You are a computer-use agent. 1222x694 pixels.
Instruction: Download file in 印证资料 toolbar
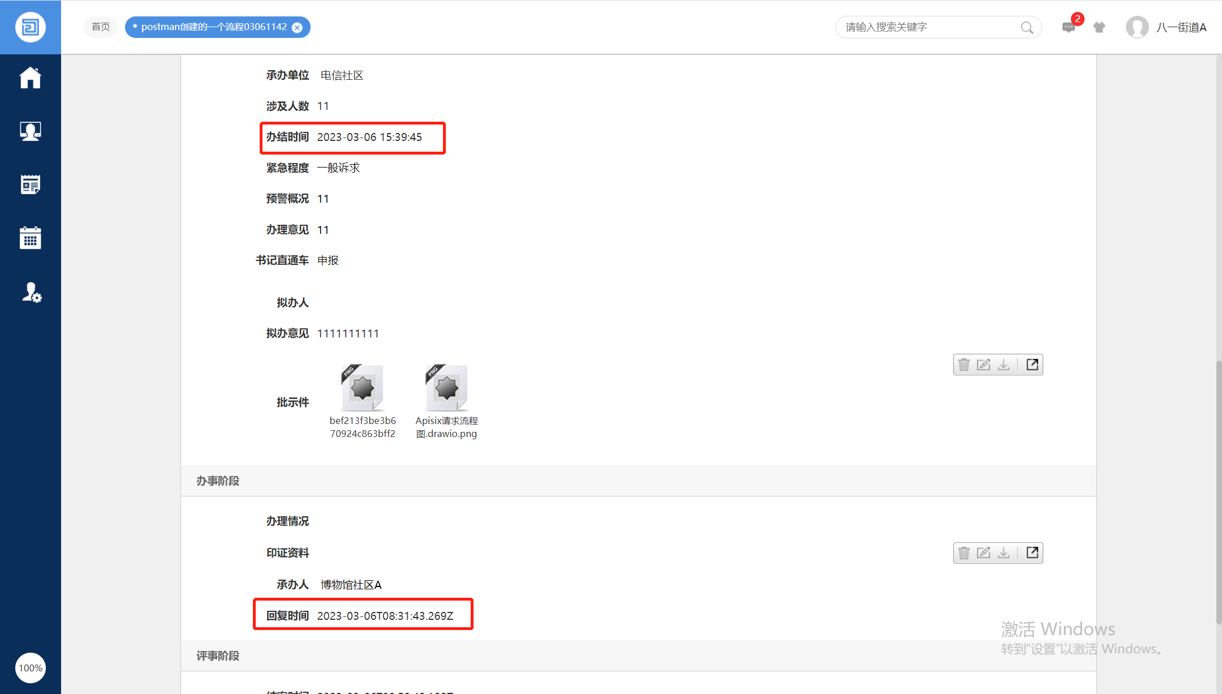[x=1004, y=552]
